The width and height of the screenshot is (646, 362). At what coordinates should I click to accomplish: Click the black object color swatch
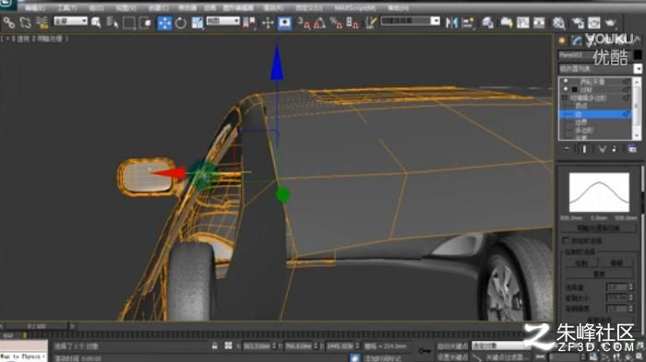[x=638, y=54]
